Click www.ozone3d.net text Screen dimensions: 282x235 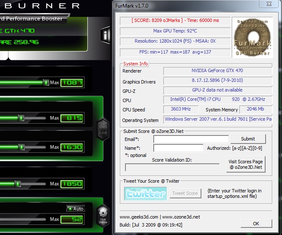[181, 217]
